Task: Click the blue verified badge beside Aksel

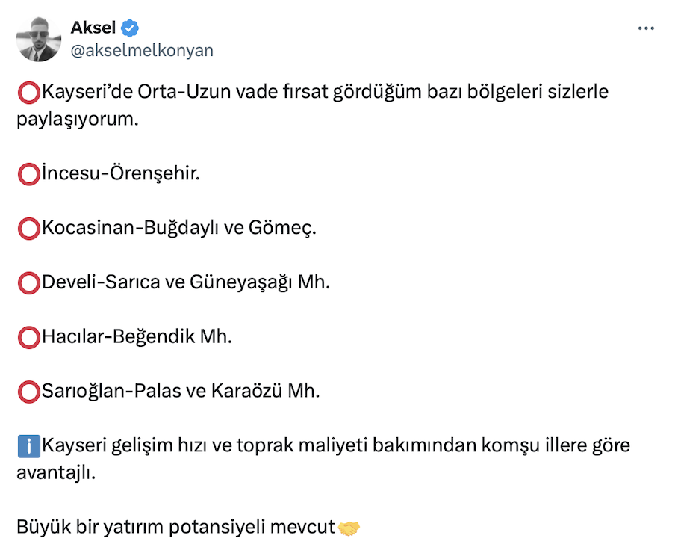Action: point(131,28)
